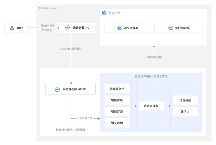This screenshot has width=216, height=145.
Task: Click the 百炼平台 title text
Action: [x=114, y=13]
